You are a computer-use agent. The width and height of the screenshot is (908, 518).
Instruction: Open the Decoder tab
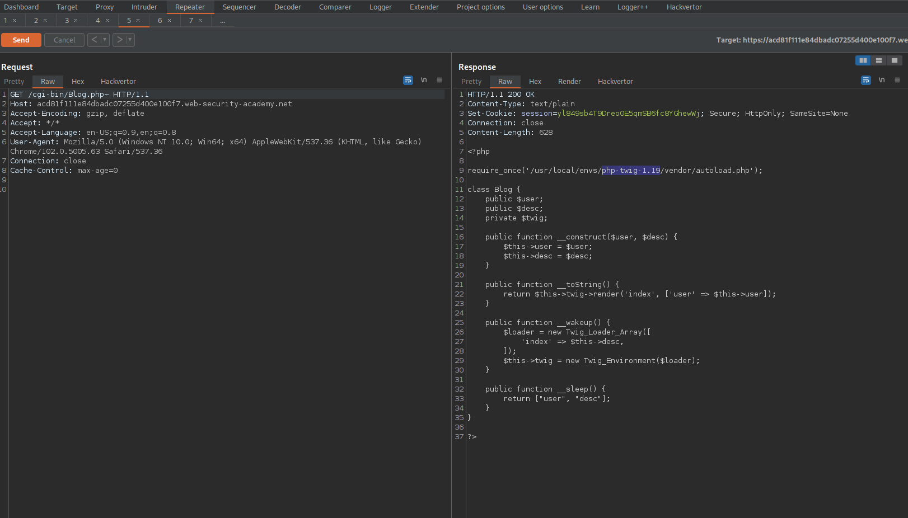(288, 7)
